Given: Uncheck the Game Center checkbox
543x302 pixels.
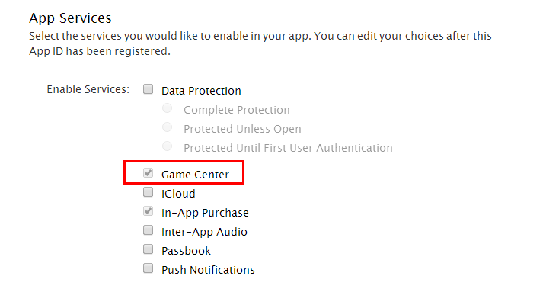Looking at the screenshot, I should point(149,172).
